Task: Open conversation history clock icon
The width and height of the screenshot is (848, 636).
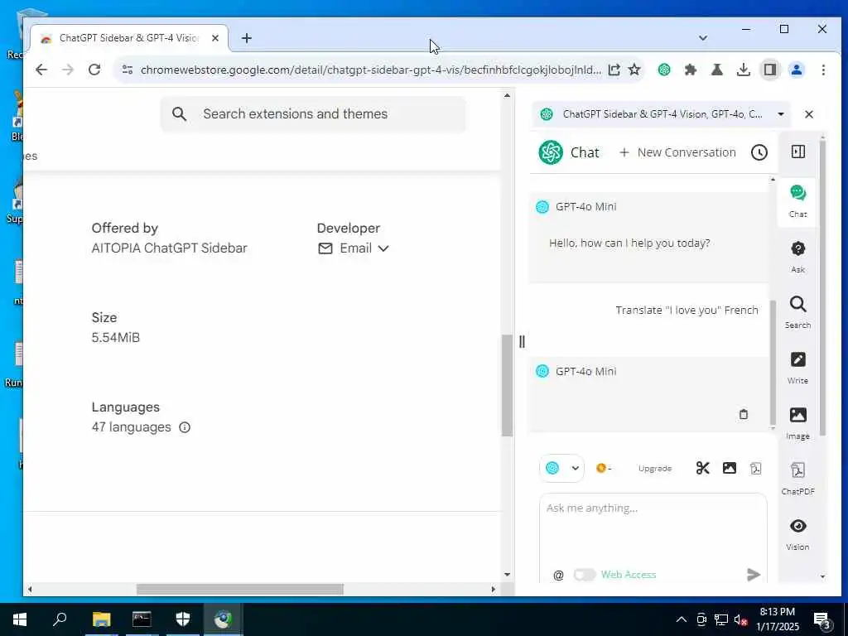Action: click(x=759, y=152)
